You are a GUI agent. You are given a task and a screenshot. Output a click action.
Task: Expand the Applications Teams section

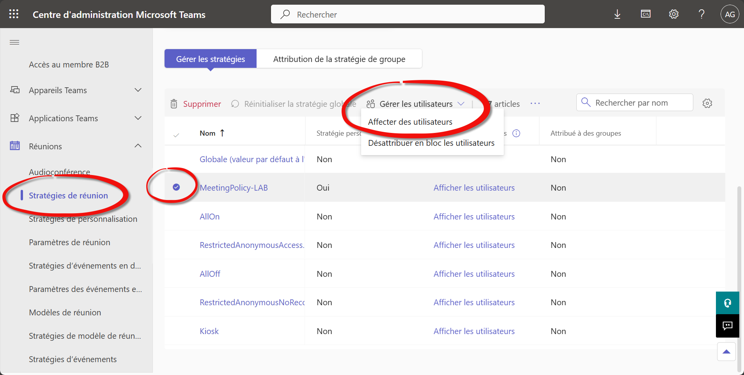click(138, 118)
